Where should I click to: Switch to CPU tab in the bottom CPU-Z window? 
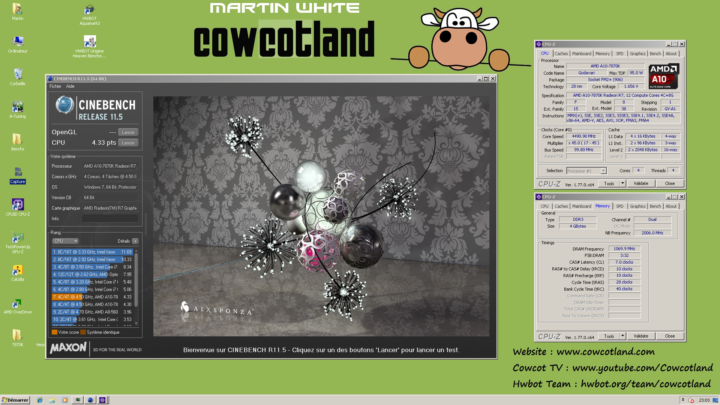pyautogui.click(x=544, y=206)
